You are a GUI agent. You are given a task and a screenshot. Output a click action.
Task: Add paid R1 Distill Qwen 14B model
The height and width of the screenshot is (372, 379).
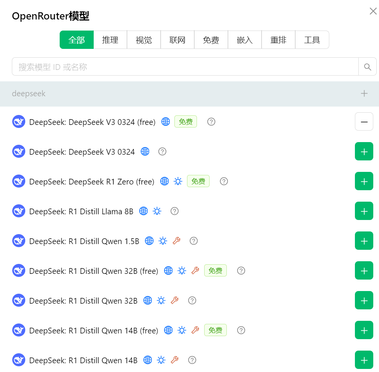pos(364,360)
